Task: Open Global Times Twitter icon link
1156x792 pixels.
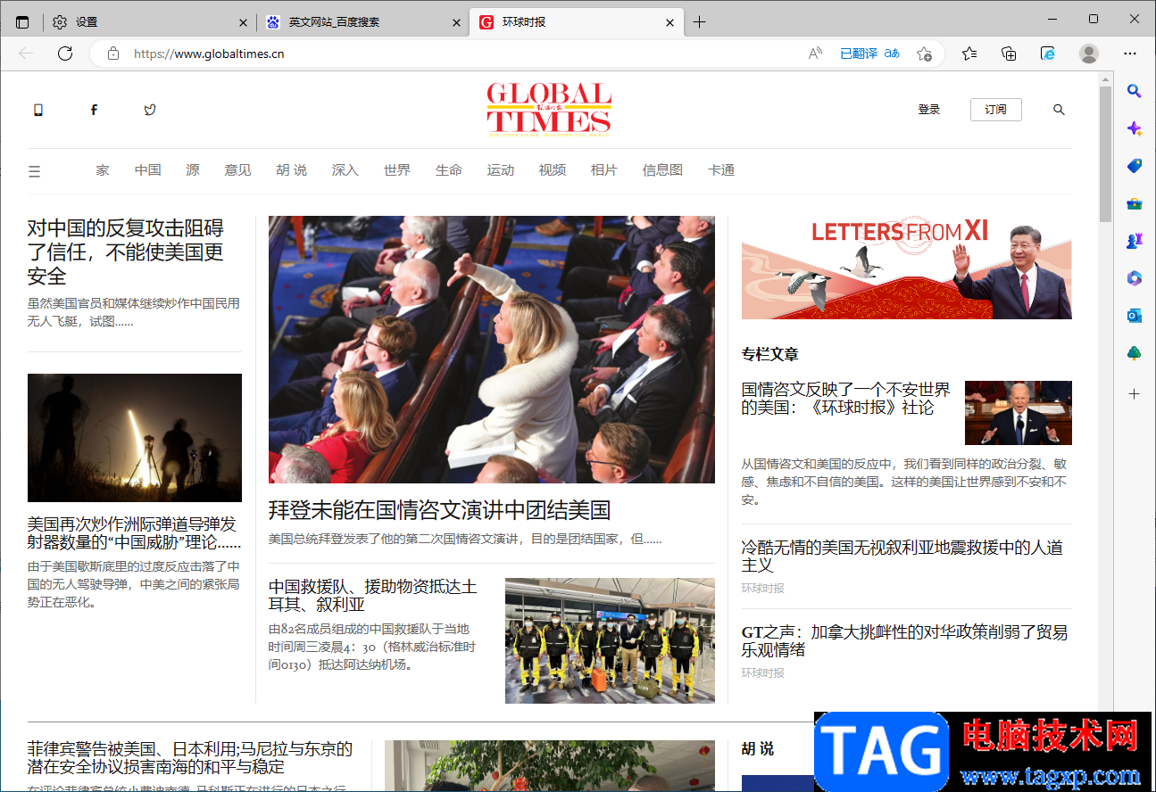Action: click(150, 110)
